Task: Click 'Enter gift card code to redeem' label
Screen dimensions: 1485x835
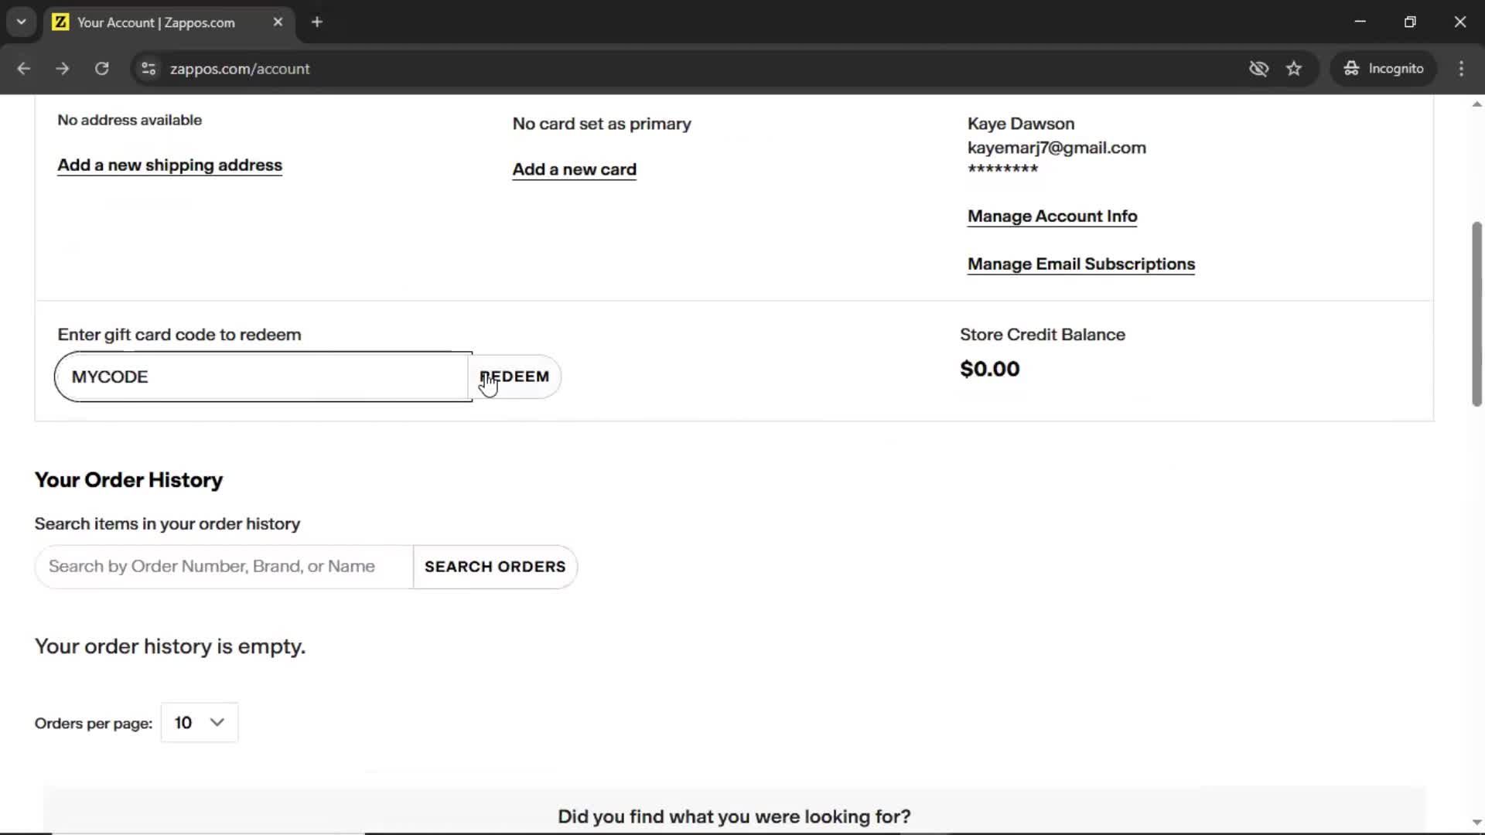Action: pos(179,335)
